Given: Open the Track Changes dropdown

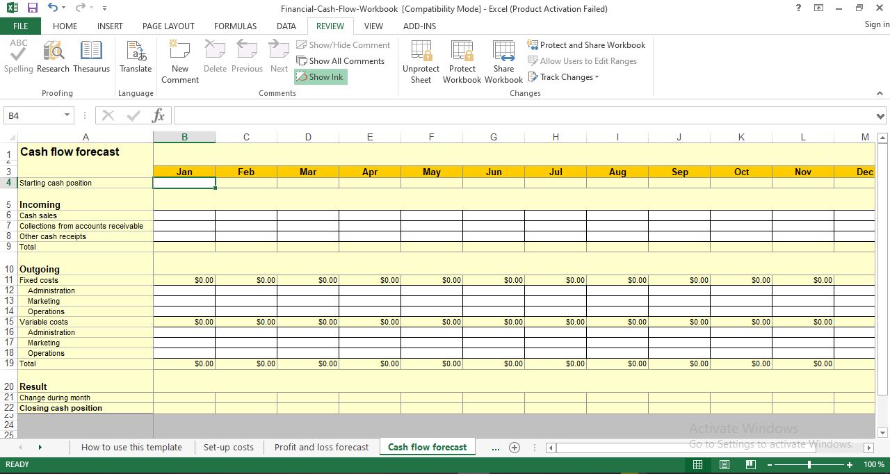Looking at the screenshot, I should [x=563, y=77].
